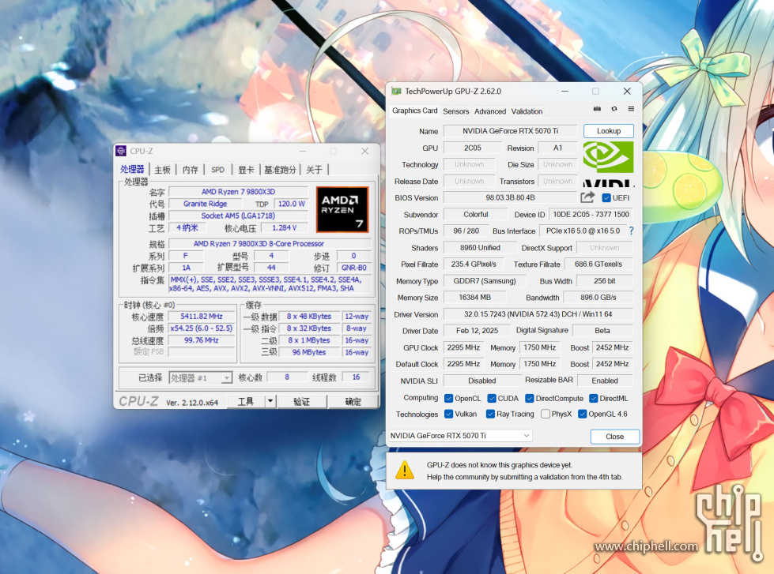Toggle the OpenGL 4.6 checkbox

click(582, 414)
